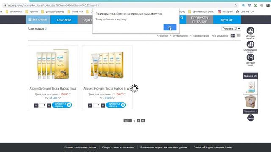
Task: Open 'Атоми Зубная Паста Набор 5 шт' title
Action: click(x=107, y=88)
